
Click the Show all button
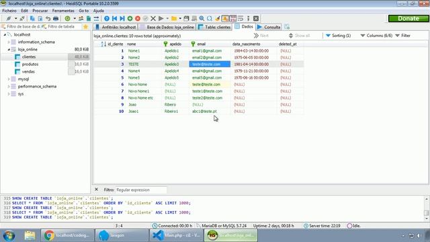299,36
